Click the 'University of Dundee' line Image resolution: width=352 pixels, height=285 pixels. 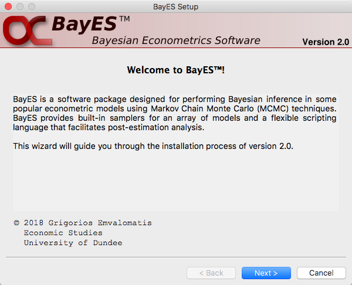pos(73,243)
